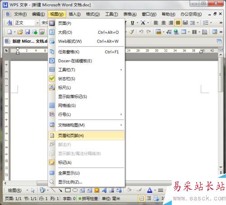Click the Insert hyperlink globe icon
The height and width of the screenshot is (205, 226).
tap(176, 32)
